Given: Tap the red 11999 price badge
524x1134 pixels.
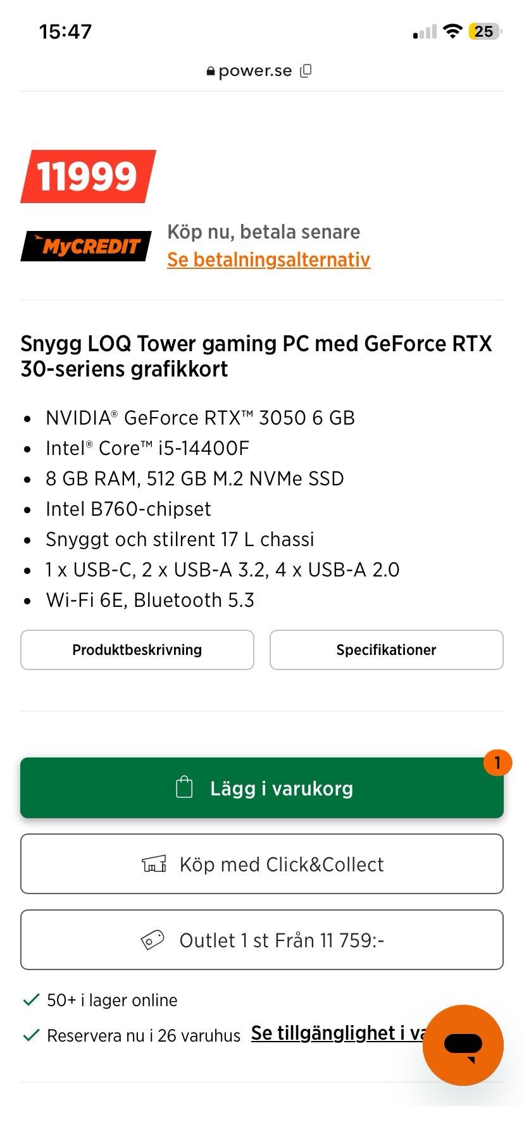Looking at the screenshot, I should 87,176.
